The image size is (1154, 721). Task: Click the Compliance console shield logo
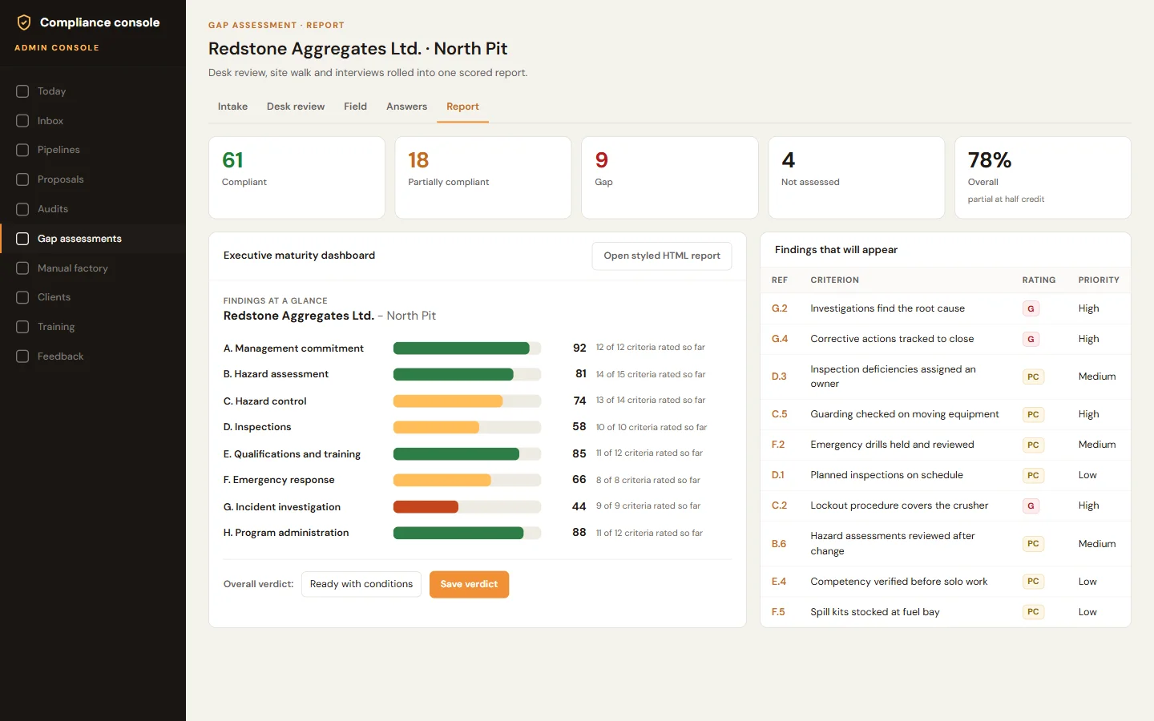pyautogui.click(x=24, y=22)
